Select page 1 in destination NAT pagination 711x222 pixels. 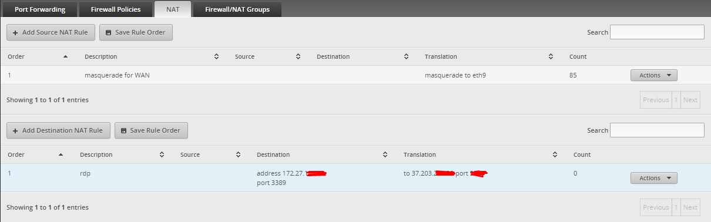tap(676, 207)
